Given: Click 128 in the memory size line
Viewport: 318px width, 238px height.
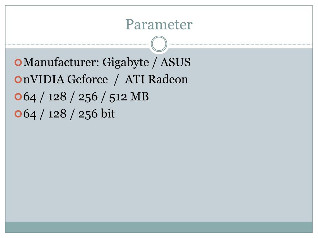Looking at the screenshot, I should (57, 97).
